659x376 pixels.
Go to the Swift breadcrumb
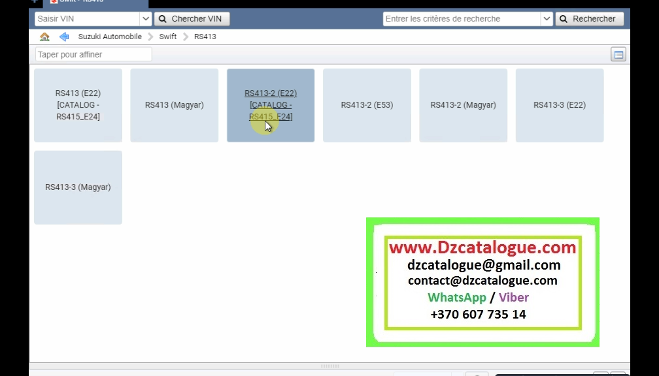click(167, 37)
